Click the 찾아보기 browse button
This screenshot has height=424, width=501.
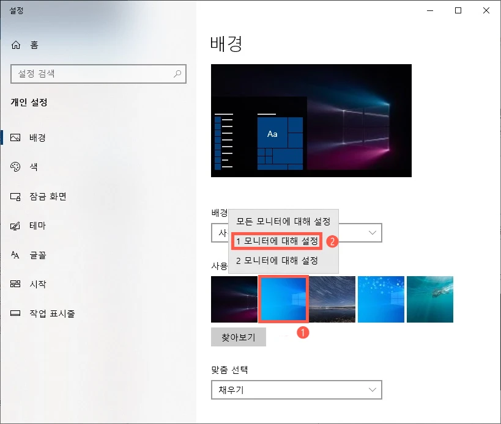click(x=239, y=337)
